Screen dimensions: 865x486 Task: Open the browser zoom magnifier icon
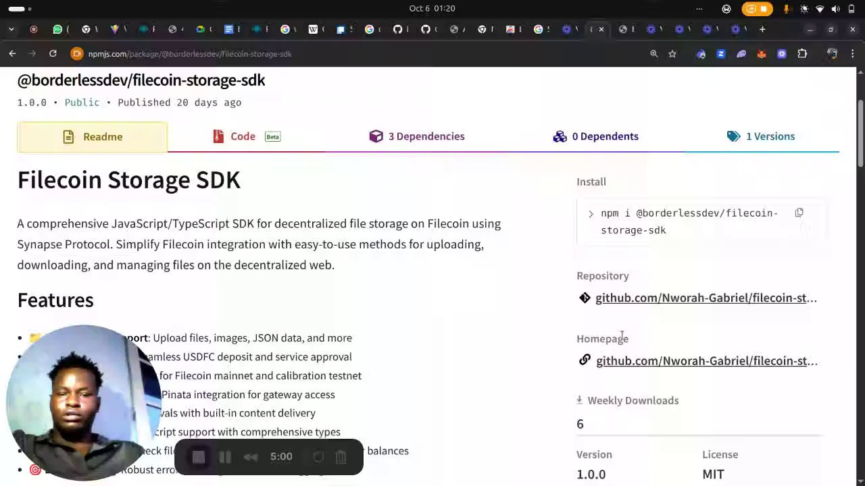[x=653, y=53]
